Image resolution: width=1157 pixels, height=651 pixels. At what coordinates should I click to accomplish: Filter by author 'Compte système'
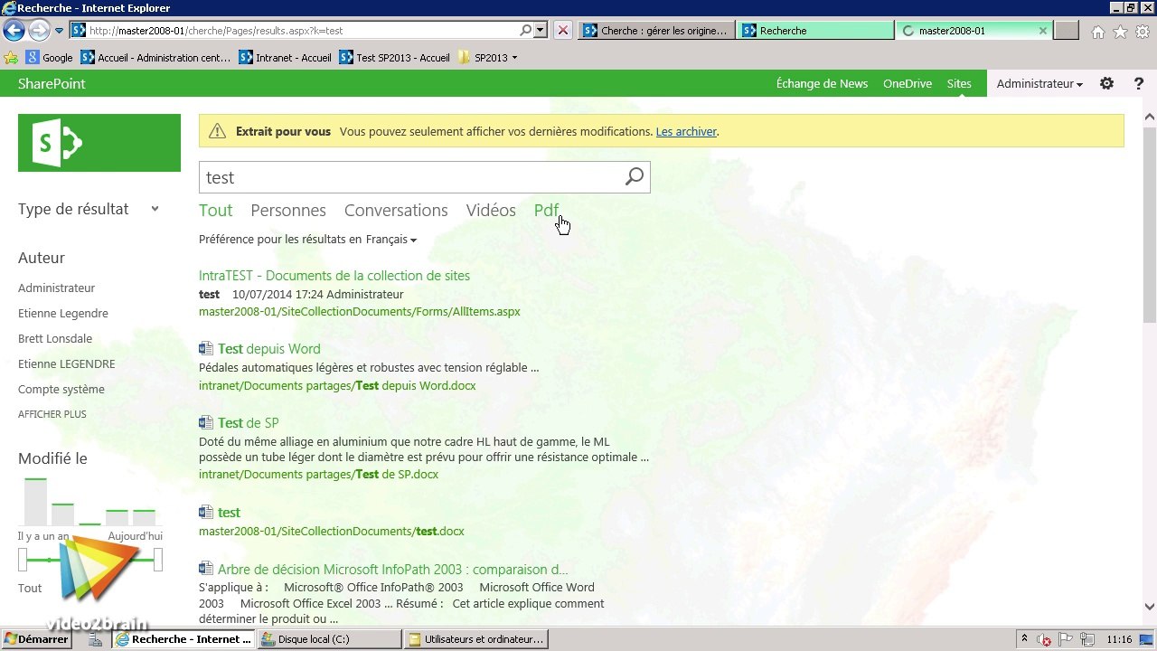tap(61, 390)
